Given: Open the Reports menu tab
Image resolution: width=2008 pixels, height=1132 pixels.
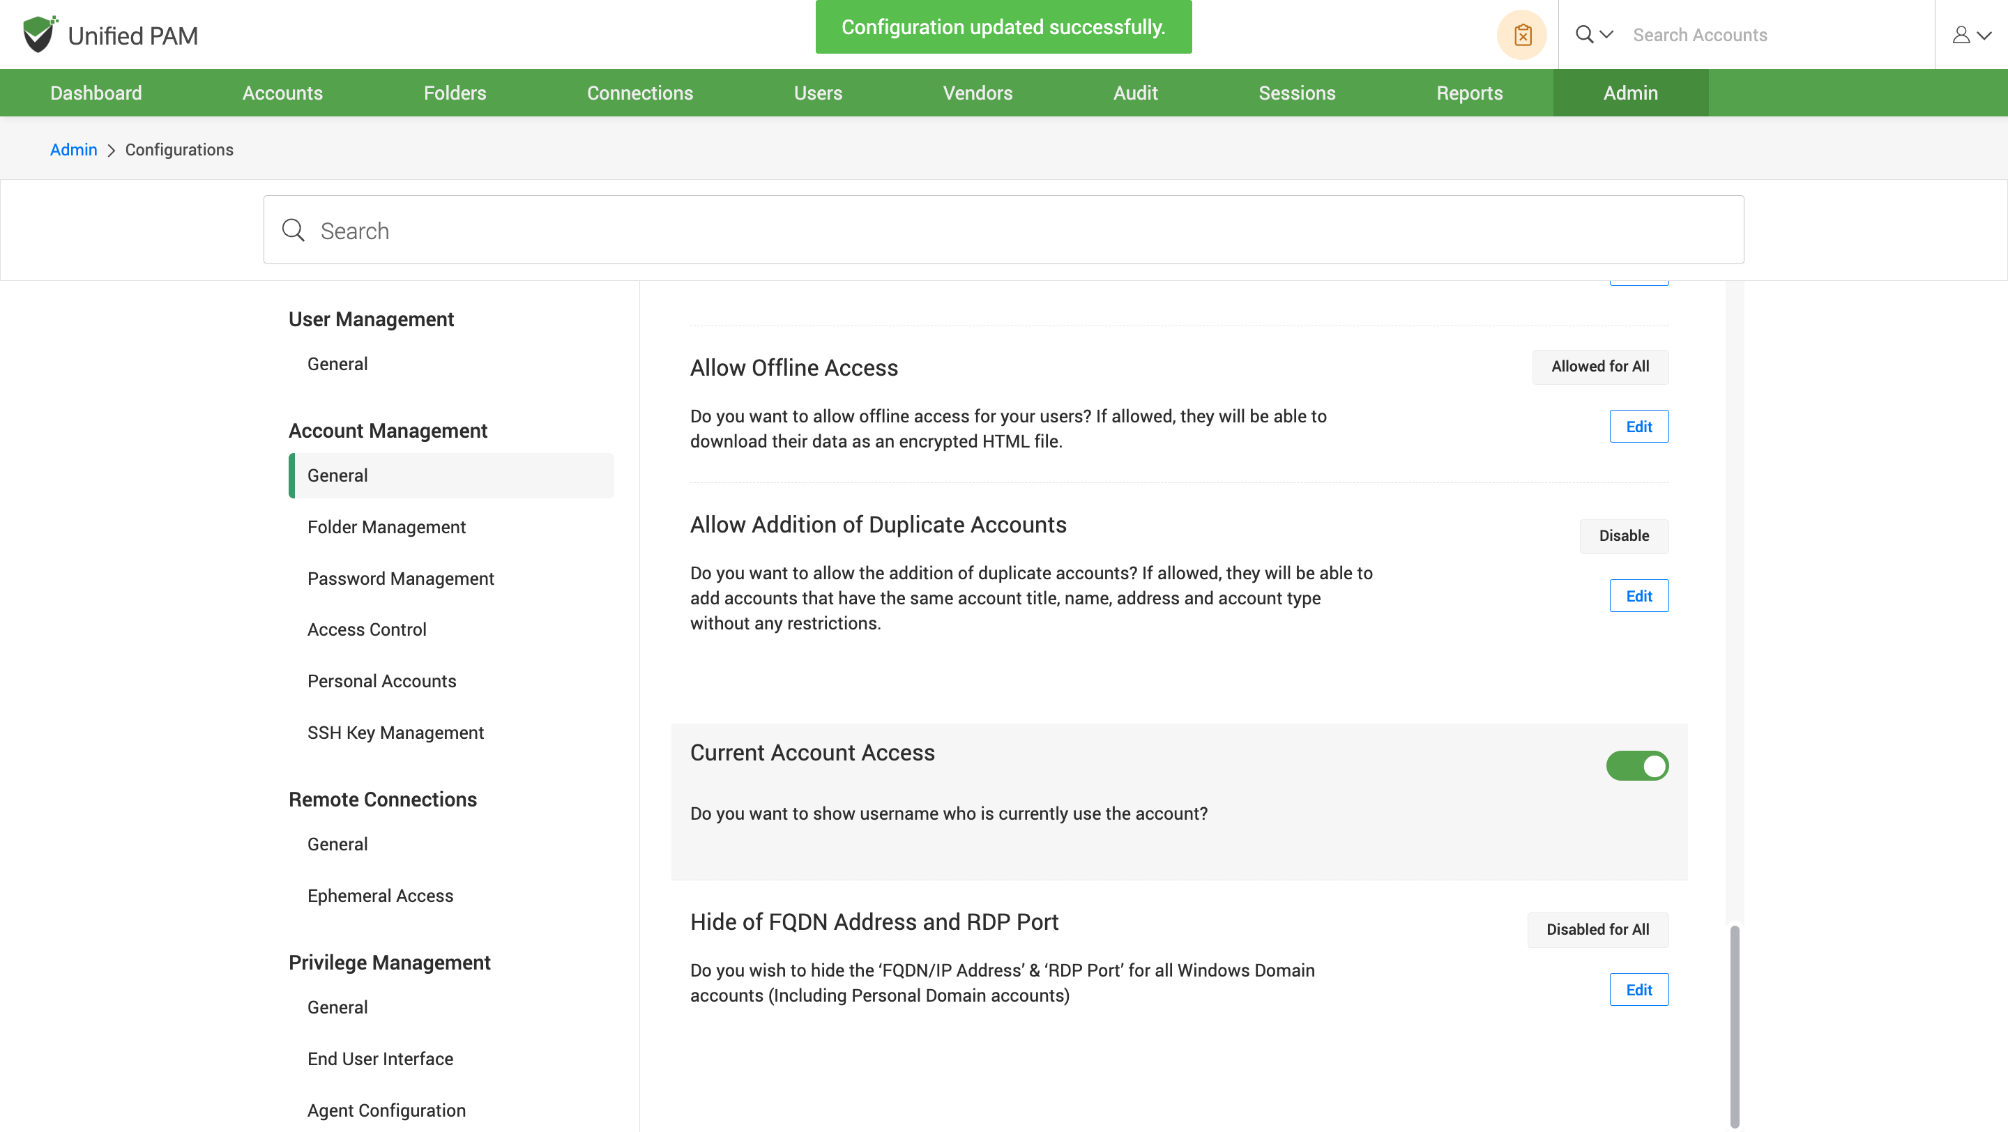Looking at the screenshot, I should point(1468,93).
